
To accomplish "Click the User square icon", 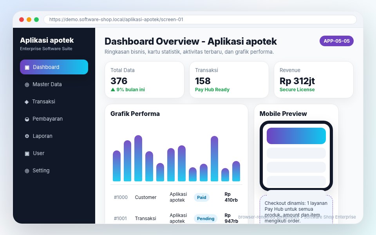I will (x=27, y=154).
